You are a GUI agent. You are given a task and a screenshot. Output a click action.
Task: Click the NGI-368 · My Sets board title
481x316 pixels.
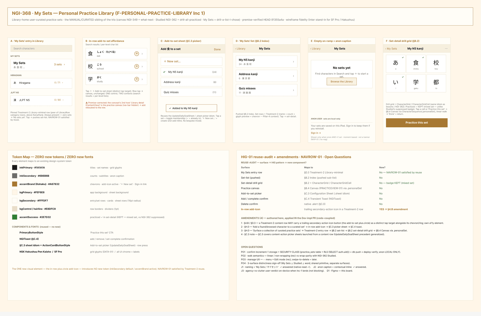point(108,13)
